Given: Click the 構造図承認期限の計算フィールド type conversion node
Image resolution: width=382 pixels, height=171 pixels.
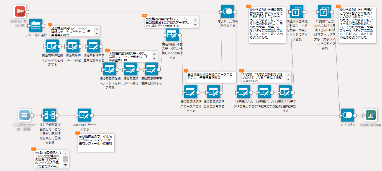Looking at the screenshot, I should click(x=297, y=12).
